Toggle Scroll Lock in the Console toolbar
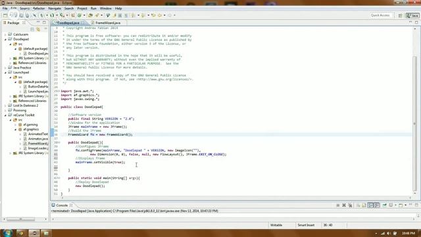This screenshot has width=421, height=237. coord(364,205)
